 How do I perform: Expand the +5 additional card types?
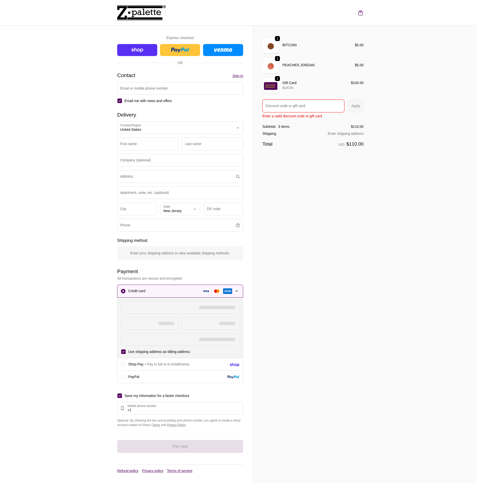point(236,291)
